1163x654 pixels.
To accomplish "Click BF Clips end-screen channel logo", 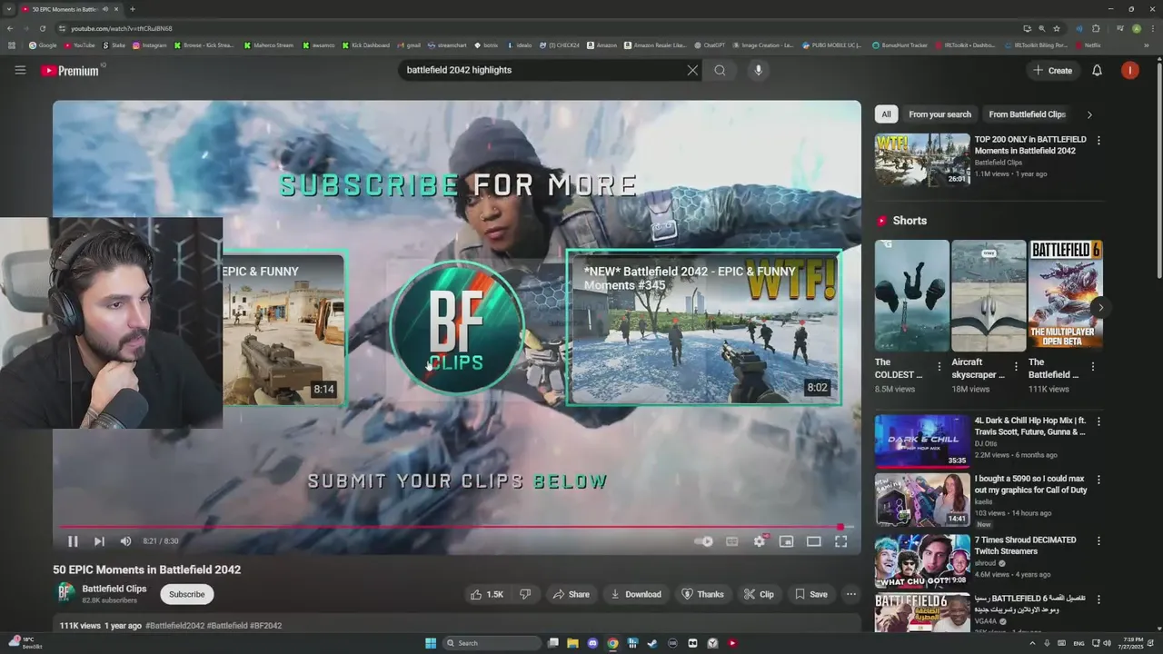I will coord(457,328).
